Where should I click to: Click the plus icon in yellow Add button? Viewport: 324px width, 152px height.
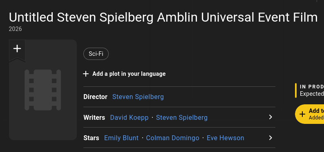302,114
